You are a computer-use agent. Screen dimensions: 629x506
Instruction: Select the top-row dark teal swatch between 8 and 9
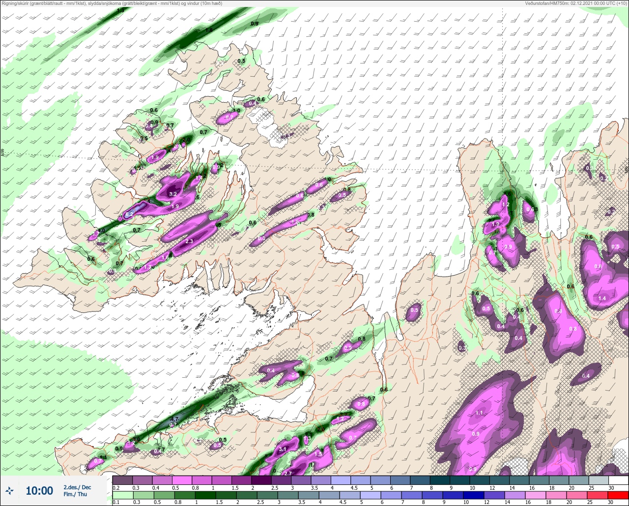440,480
